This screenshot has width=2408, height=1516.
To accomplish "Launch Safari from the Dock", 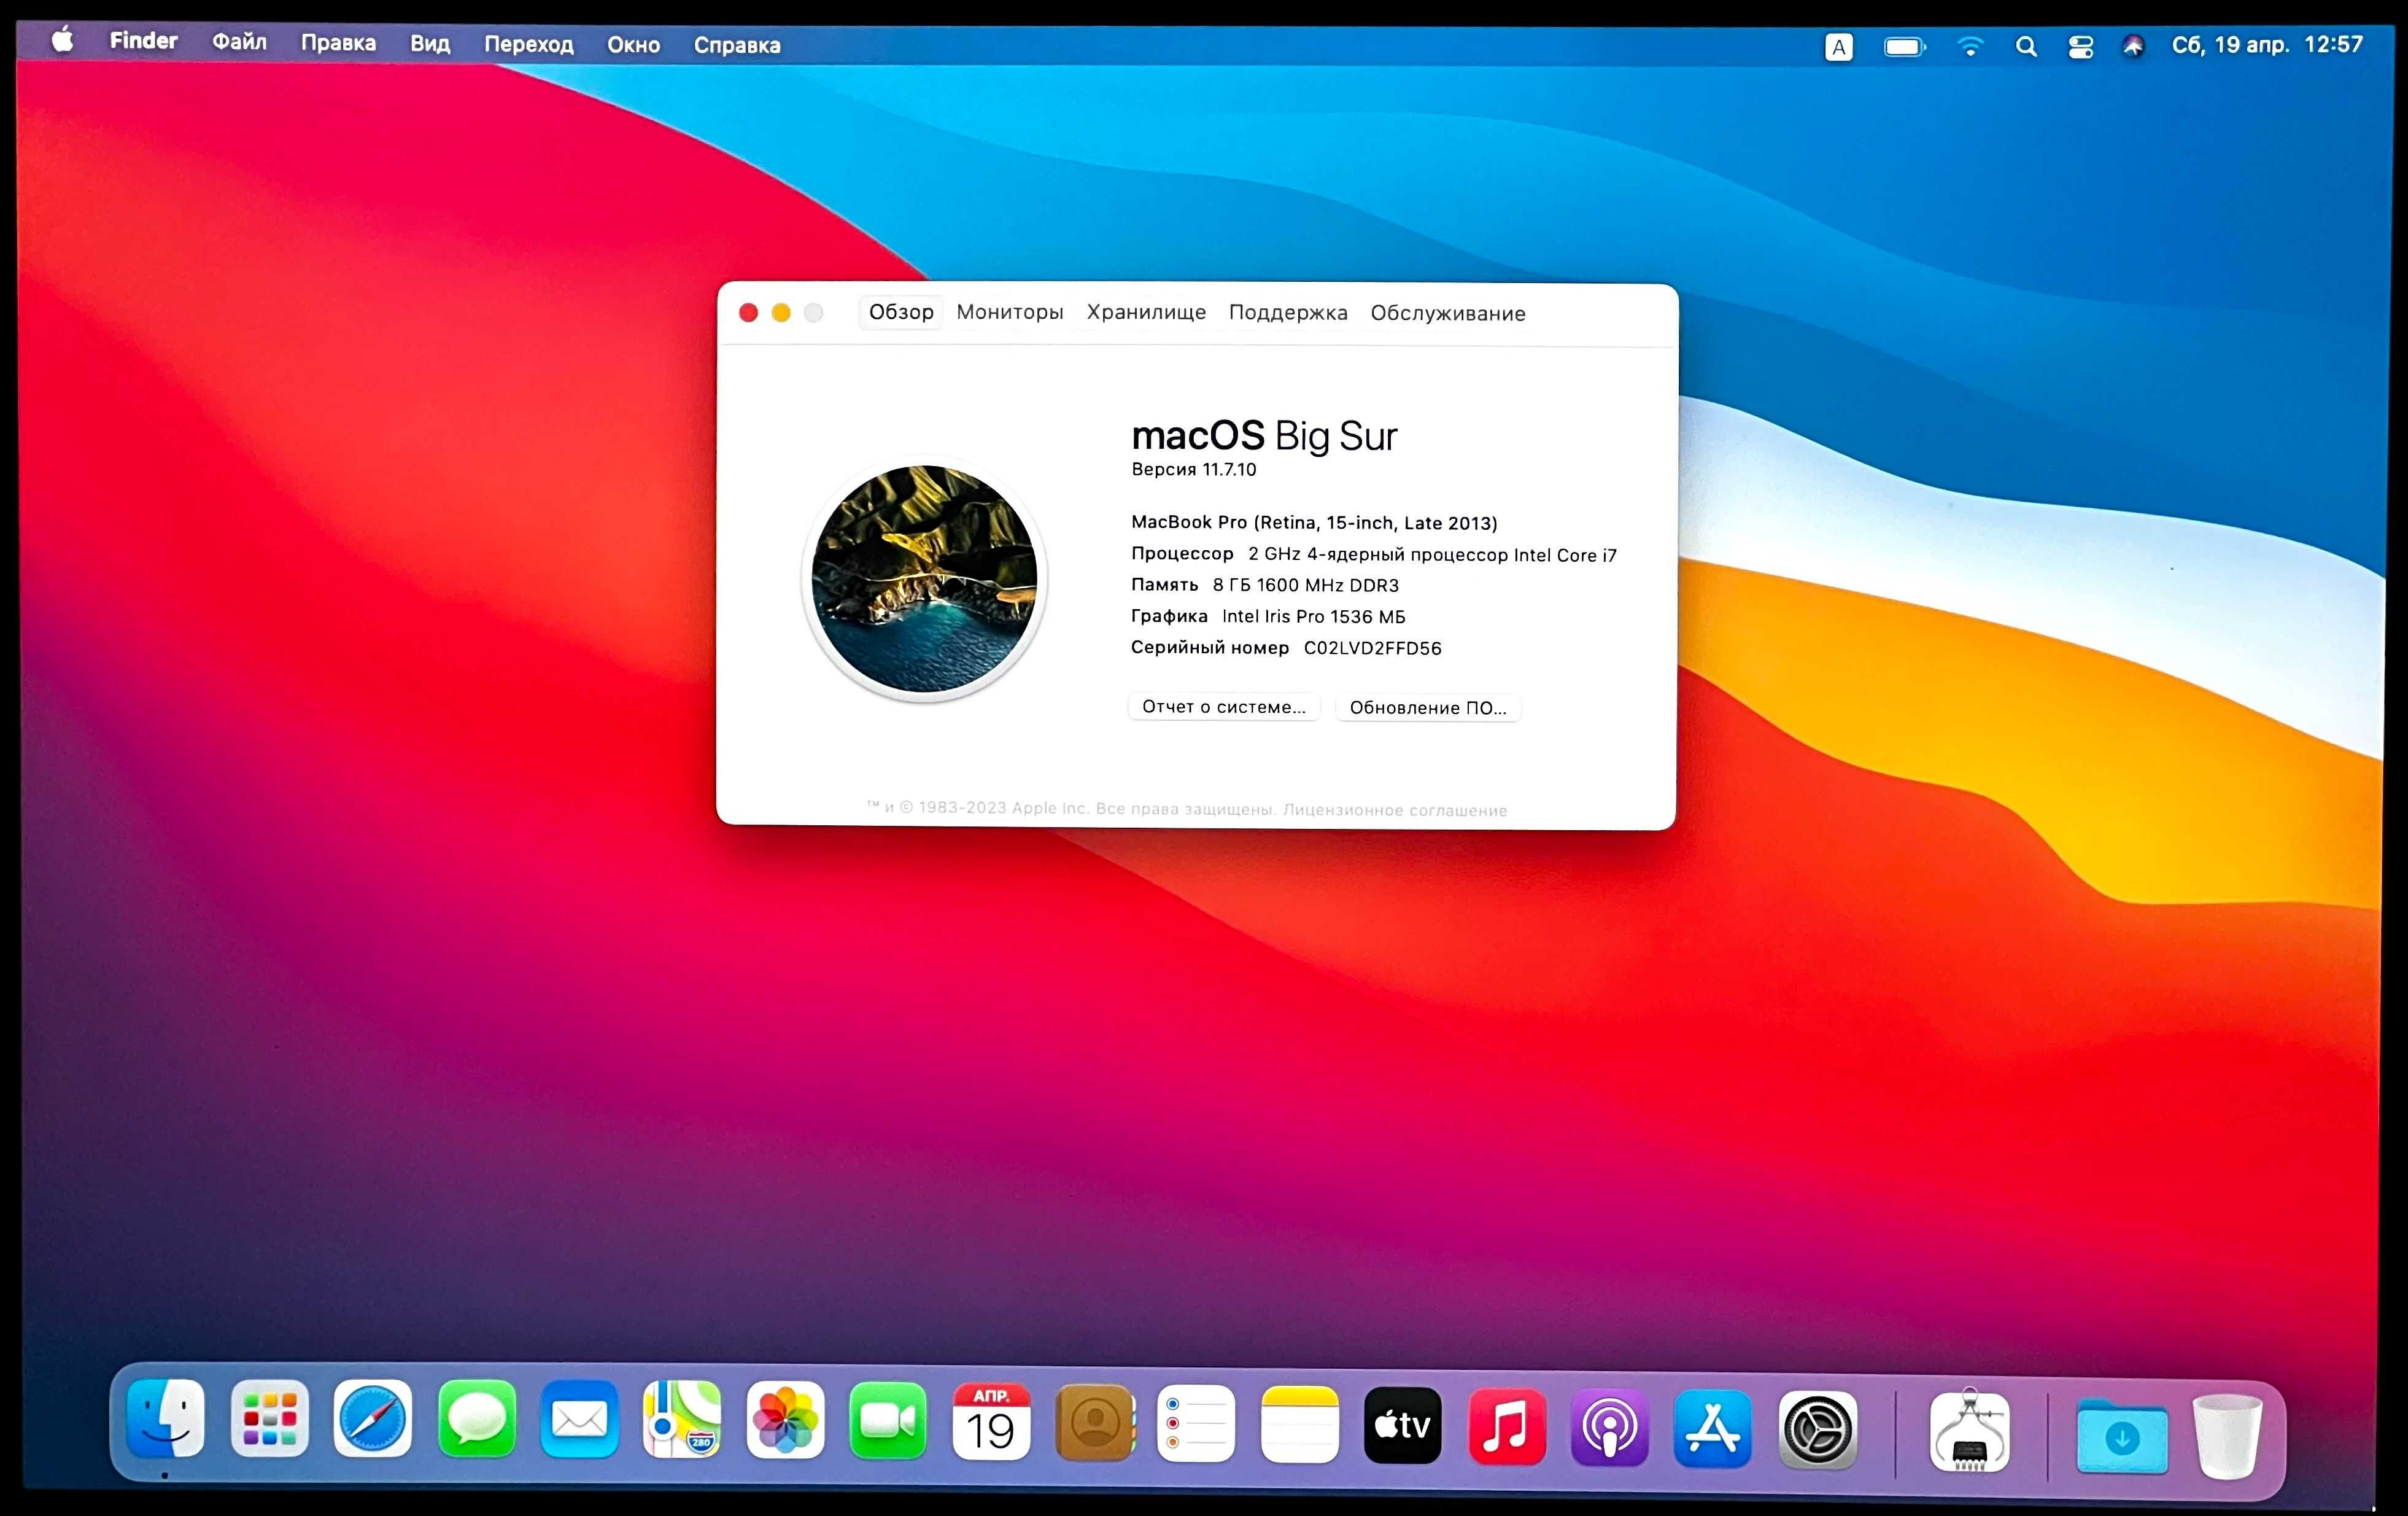I will pos(373,1419).
